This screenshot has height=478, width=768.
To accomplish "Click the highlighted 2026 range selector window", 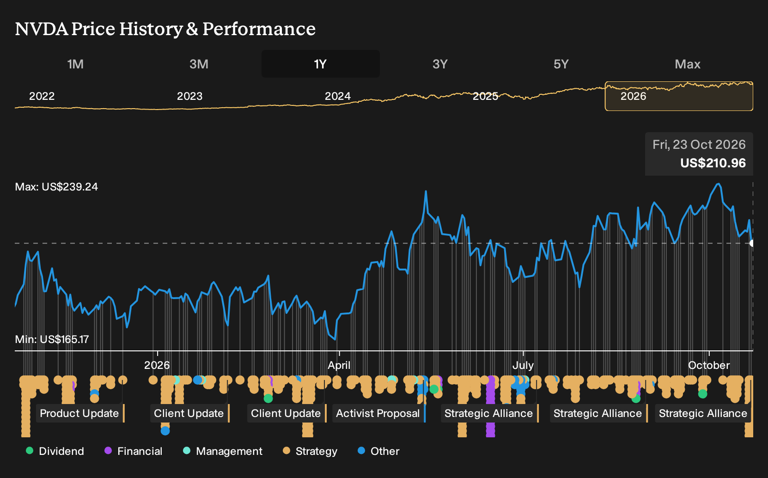I will tap(679, 97).
